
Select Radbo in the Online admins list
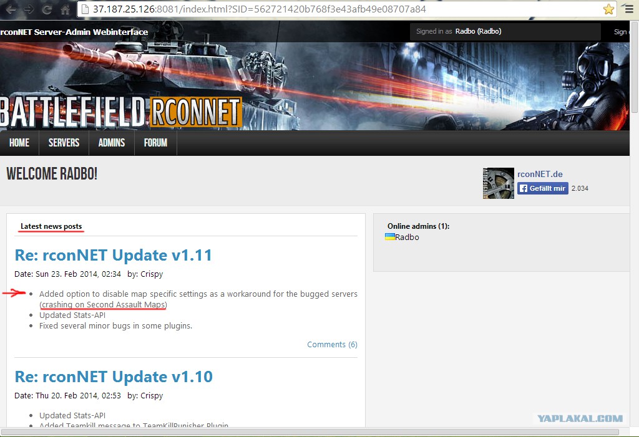click(x=407, y=237)
